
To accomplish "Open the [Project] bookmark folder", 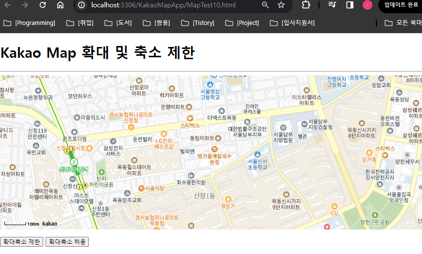I will (x=242, y=23).
